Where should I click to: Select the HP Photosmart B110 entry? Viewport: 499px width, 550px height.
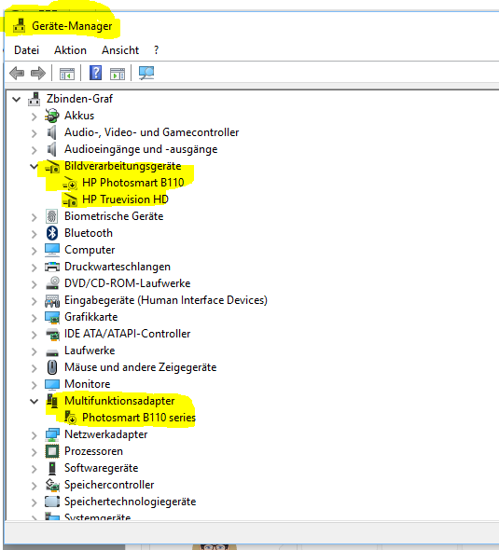click(x=133, y=183)
